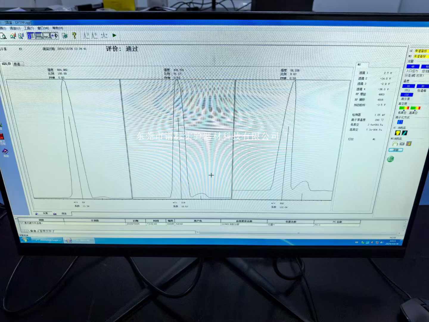
Task: Click the print preview magnifier icon
Action: pyautogui.click(x=3, y=36)
